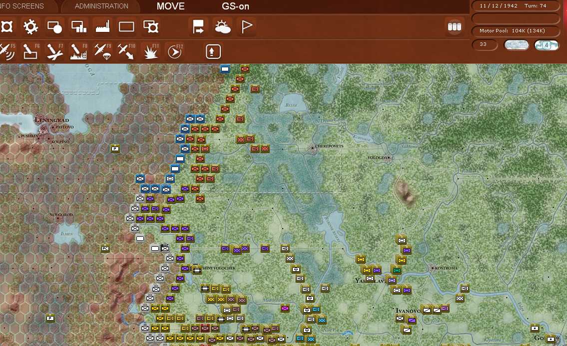The image size is (567, 346).
Task: Click the boxed upward arrow icon
Action: click(213, 51)
